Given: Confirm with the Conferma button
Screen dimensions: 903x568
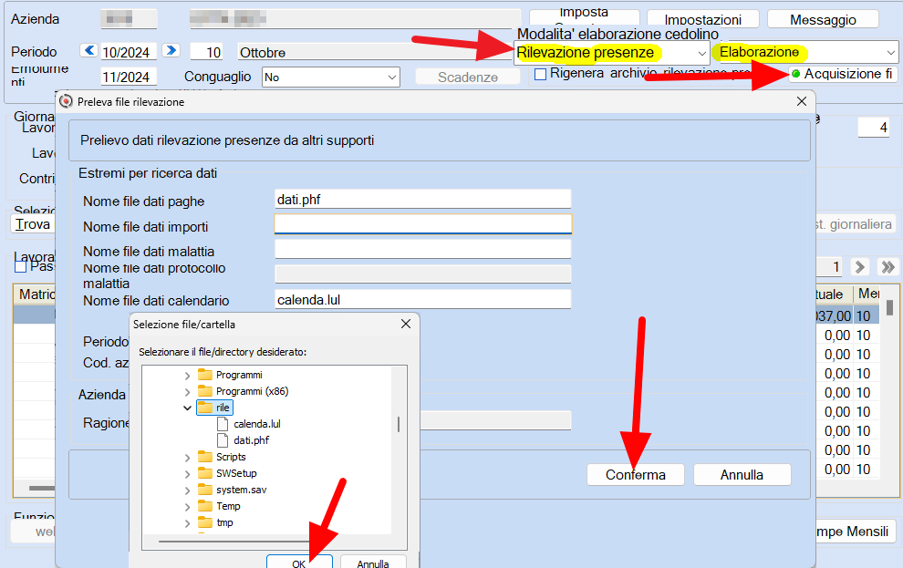Looking at the screenshot, I should [635, 475].
